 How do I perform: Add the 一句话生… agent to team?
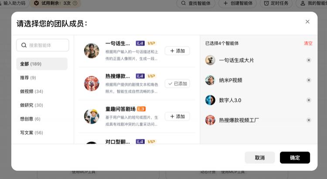pos(177,51)
